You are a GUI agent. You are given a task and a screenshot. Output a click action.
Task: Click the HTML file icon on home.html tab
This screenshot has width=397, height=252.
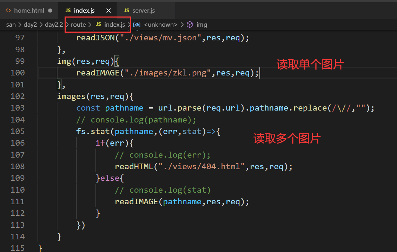(8, 11)
